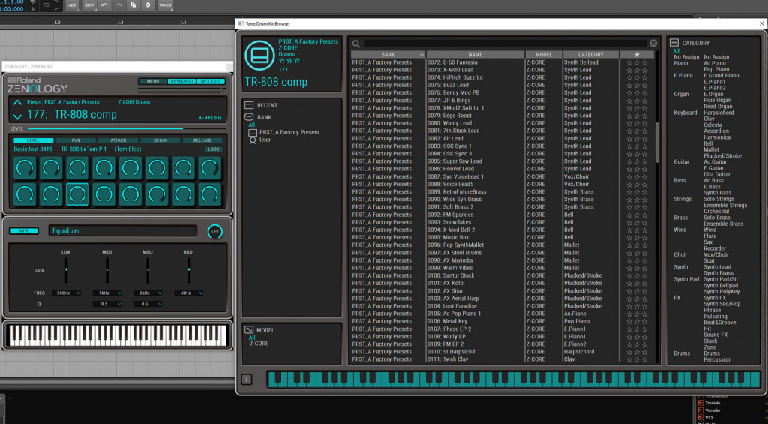Open the MID2 Q 0.5 dropdown
768x424 pixels.
(x=148, y=304)
